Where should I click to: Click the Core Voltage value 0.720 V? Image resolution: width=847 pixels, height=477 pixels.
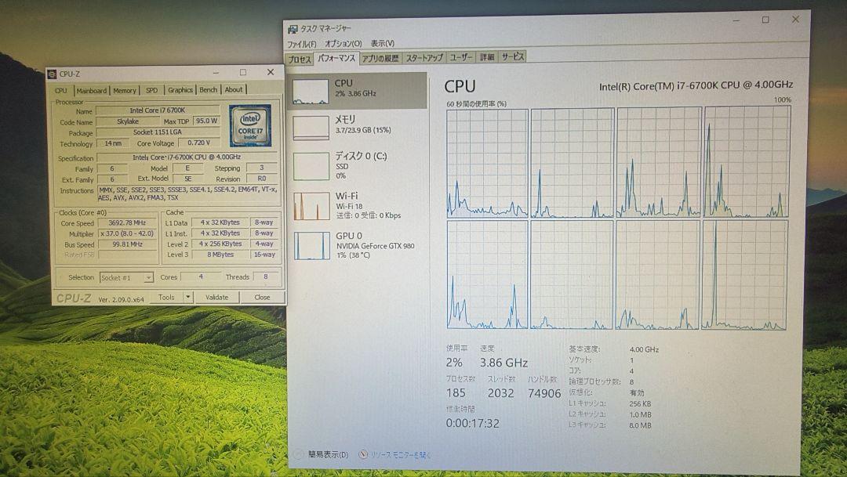pyautogui.click(x=198, y=143)
